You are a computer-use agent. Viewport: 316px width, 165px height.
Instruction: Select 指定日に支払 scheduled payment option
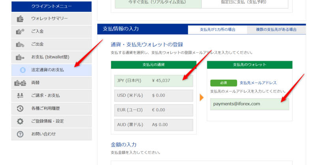[245, 4]
